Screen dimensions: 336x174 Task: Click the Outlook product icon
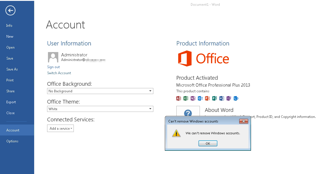200,98
